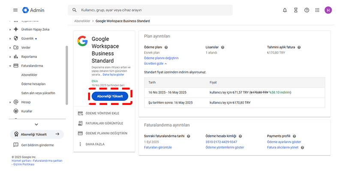Open account avatar H
The width and height of the screenshot is (343, 172).
point(328,10)
